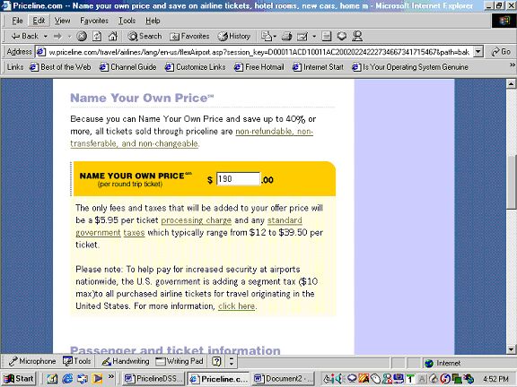517x387 pixels.
Task: Open the standard government taxes link
Action: [188, 227]
